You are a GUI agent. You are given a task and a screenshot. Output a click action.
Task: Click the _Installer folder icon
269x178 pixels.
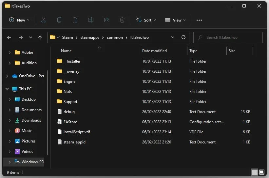point(60,61)
